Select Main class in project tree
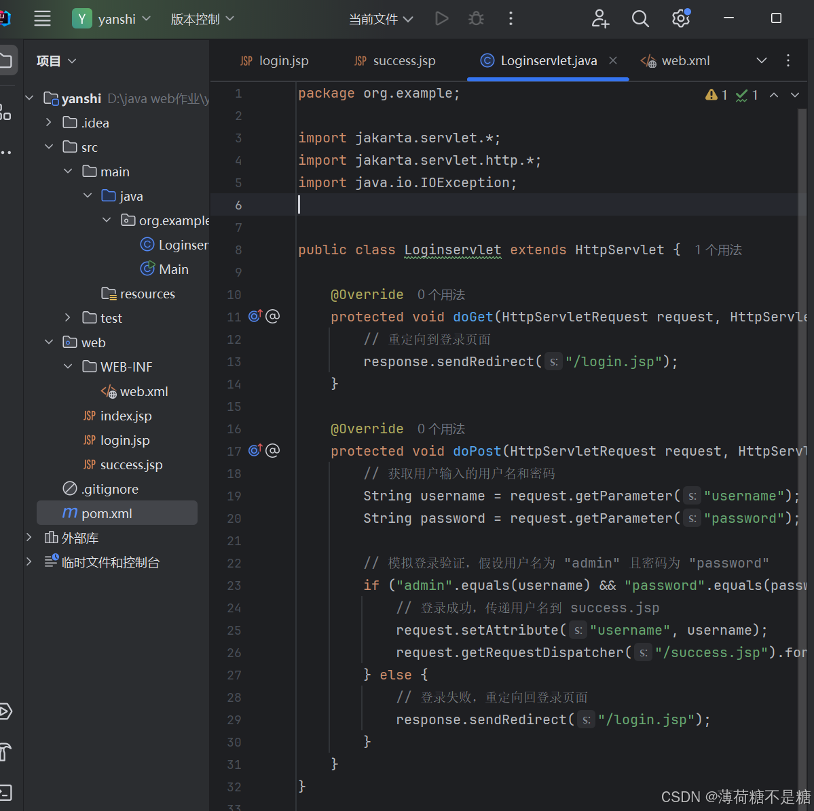This screenshot has height=811, width=814. 164,269
